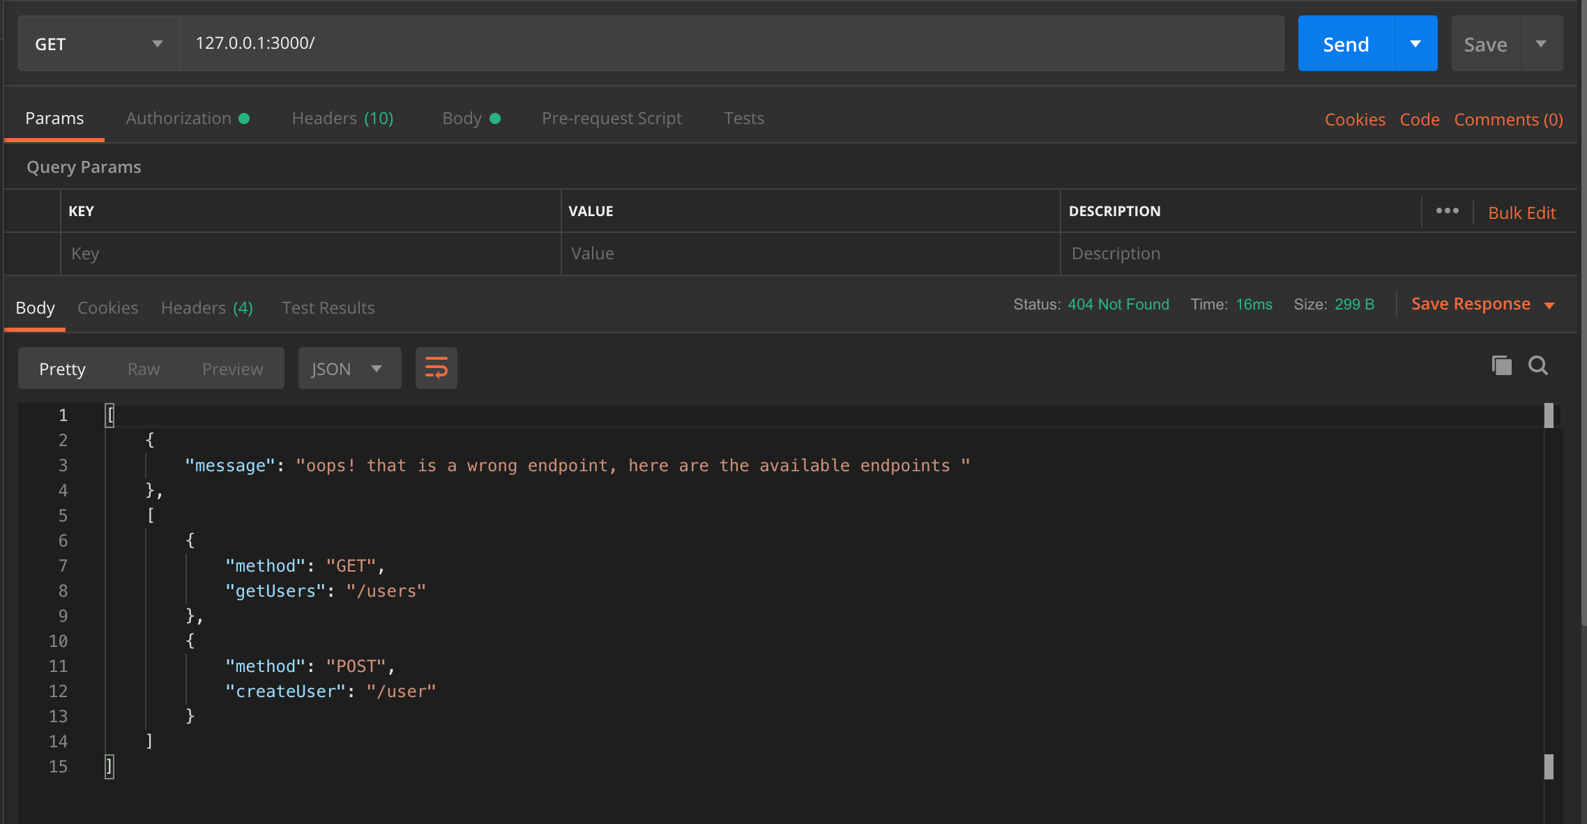Viewport: 1587px width, 824px height.
Task: Click the "/users" value in the response
Action: [x=386, y=591]
